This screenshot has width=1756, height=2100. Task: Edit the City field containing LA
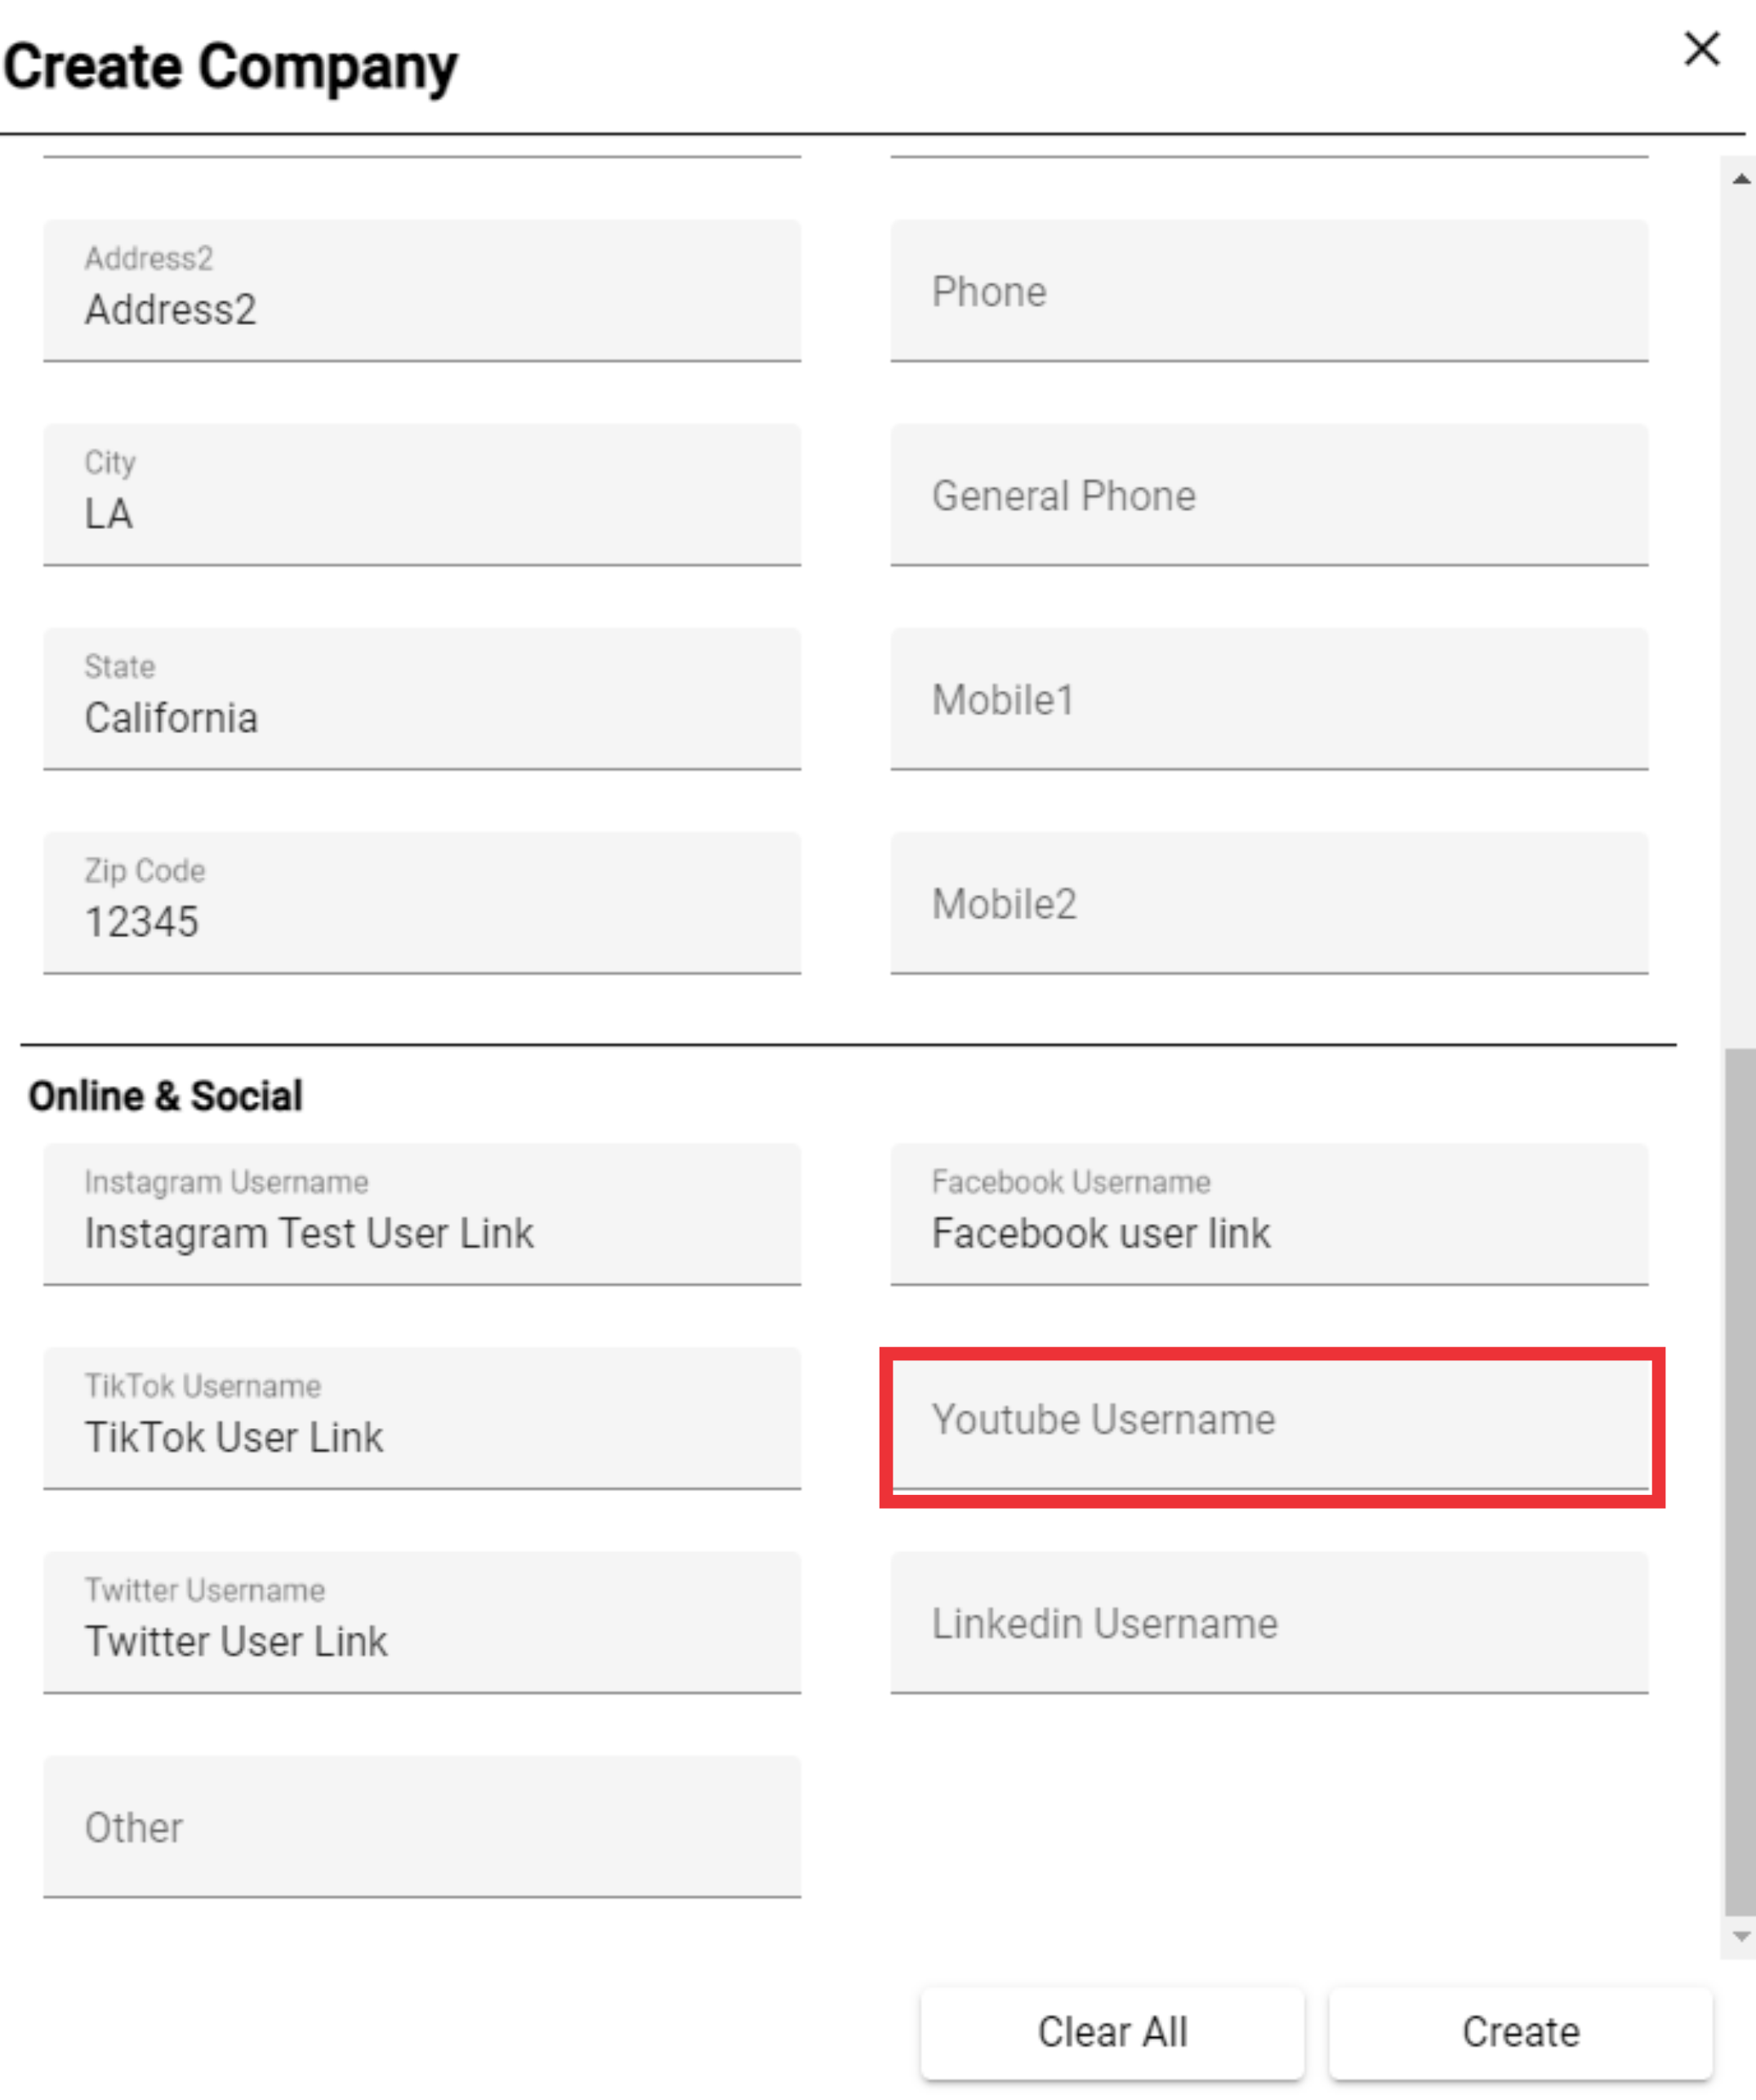[422, 495]
